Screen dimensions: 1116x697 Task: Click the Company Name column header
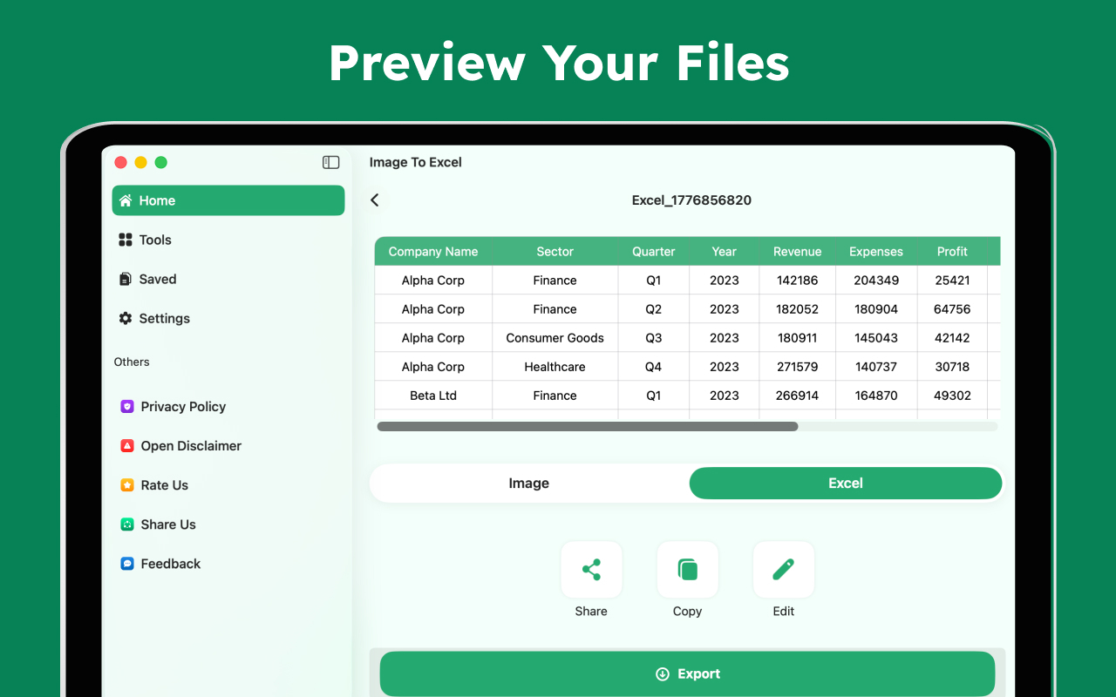[433, 251]
